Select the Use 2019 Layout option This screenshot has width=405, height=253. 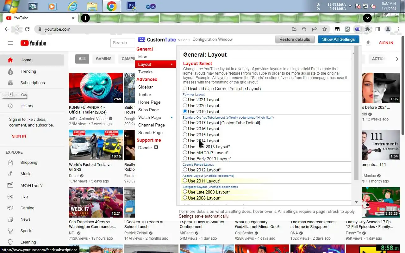click(x=185, y=111)
